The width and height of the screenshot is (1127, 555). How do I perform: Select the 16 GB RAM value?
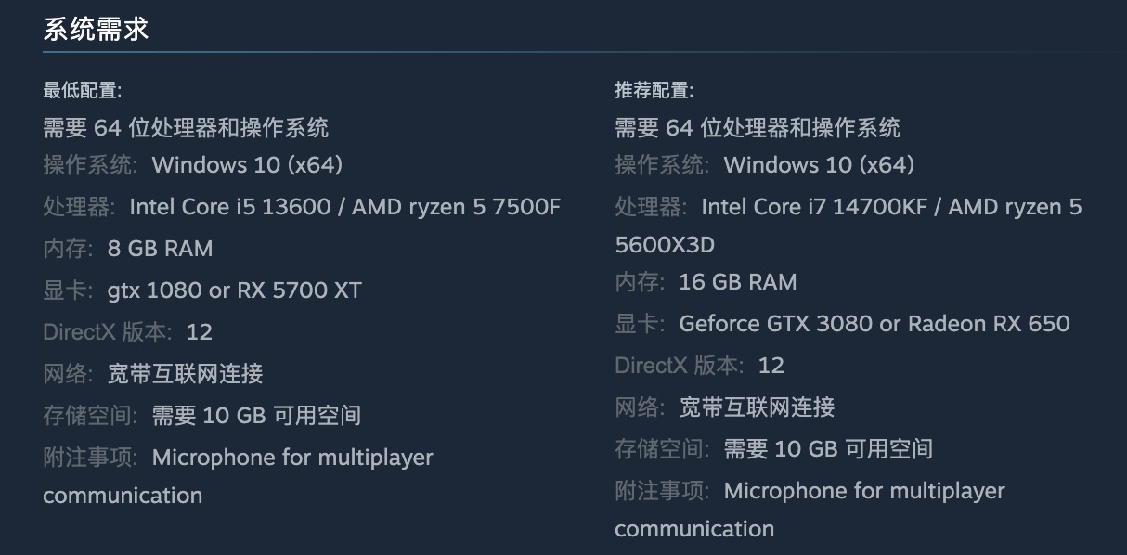738,282
